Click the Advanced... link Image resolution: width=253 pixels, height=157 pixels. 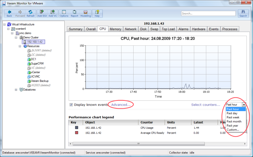120,105
